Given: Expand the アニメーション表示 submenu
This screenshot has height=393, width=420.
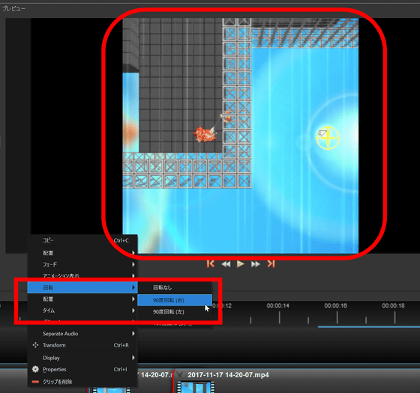Looking at the screenshot, I should coord(82,275).
